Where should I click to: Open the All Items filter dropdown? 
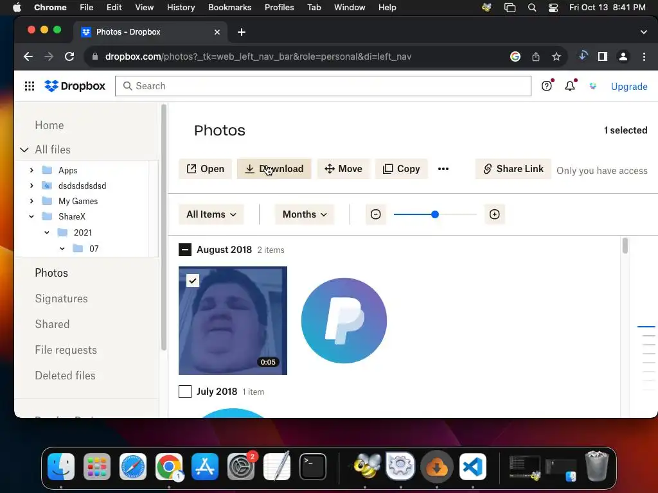[211, 214]
